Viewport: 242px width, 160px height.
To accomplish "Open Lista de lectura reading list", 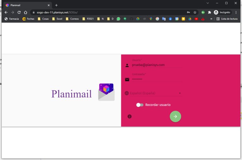I will 227,19.
